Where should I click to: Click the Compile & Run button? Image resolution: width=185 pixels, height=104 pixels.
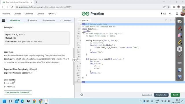(161, 95)
